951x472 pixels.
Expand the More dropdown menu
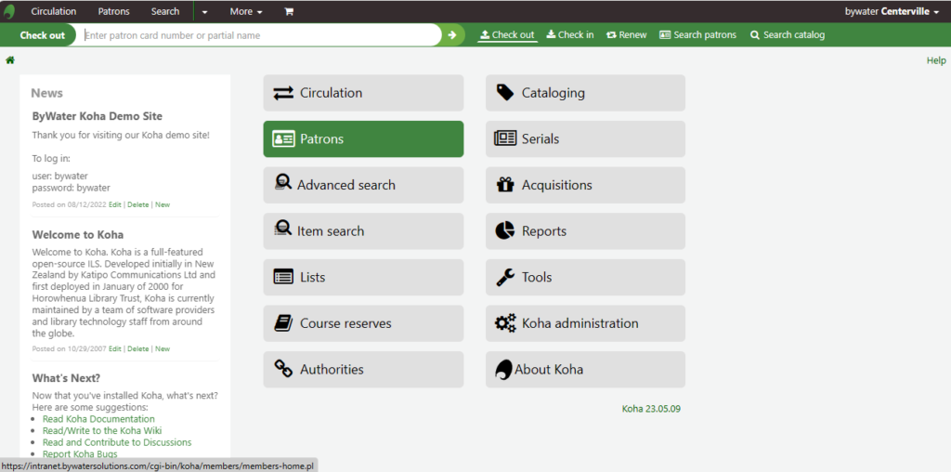[245, 11]
